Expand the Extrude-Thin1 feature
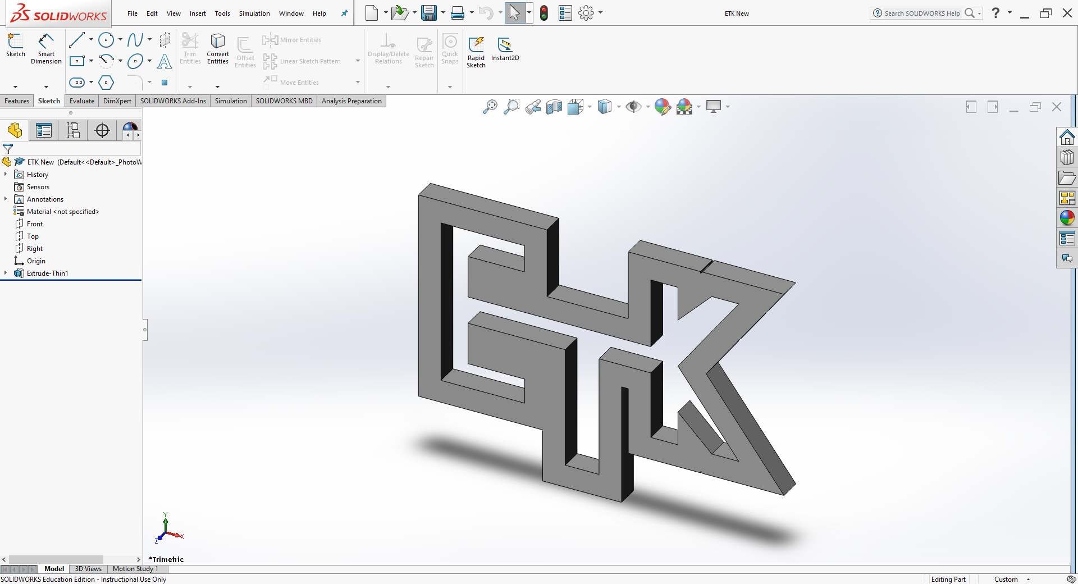This screenshot has height=584, width=1078. (6, 273)
